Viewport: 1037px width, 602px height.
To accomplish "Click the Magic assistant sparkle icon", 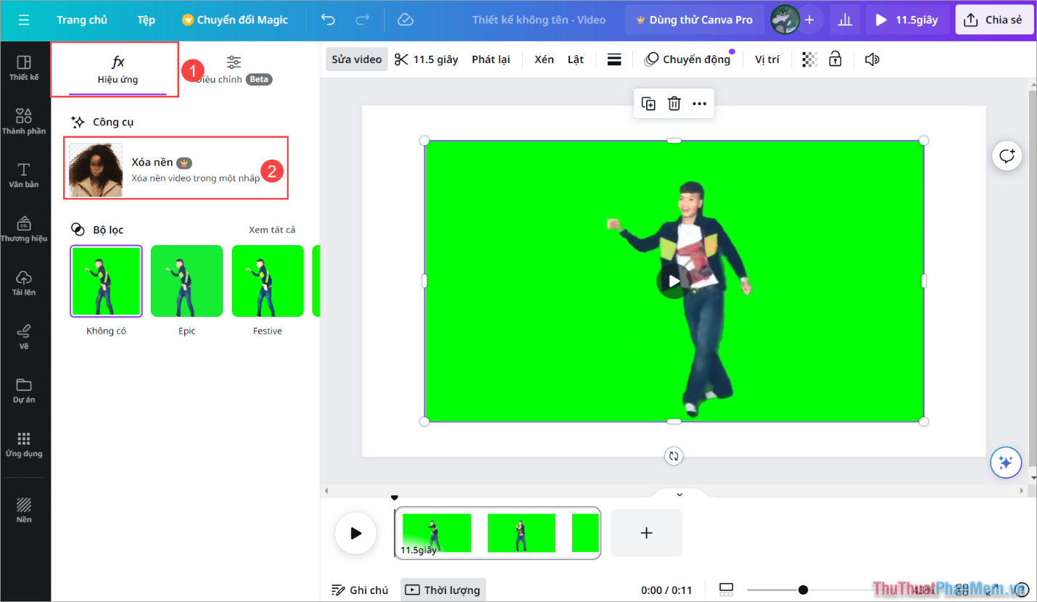I will click(1006, 462).
